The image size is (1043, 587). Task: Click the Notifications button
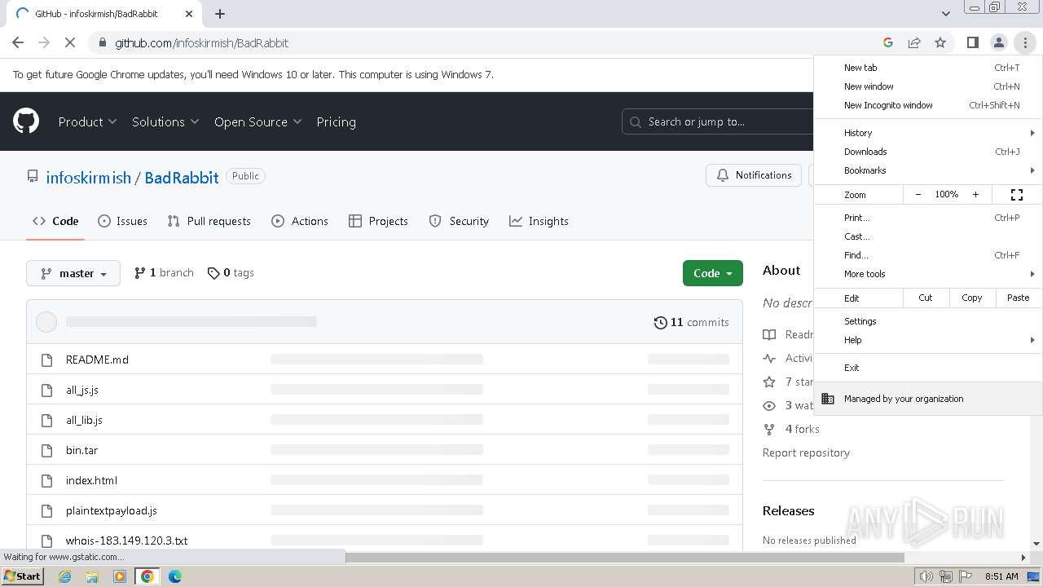754,175
